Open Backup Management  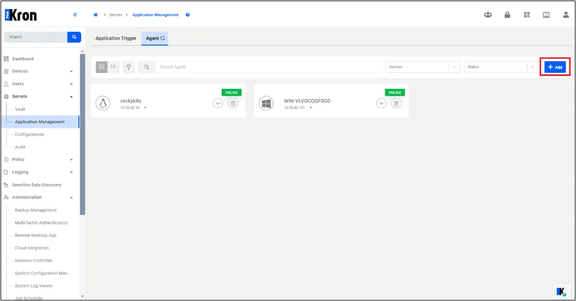[x=36, y=210]
